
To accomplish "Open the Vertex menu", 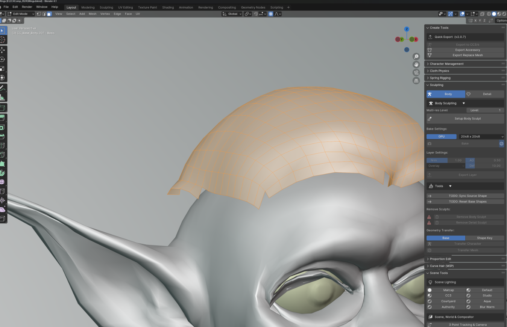I will 105,14.
